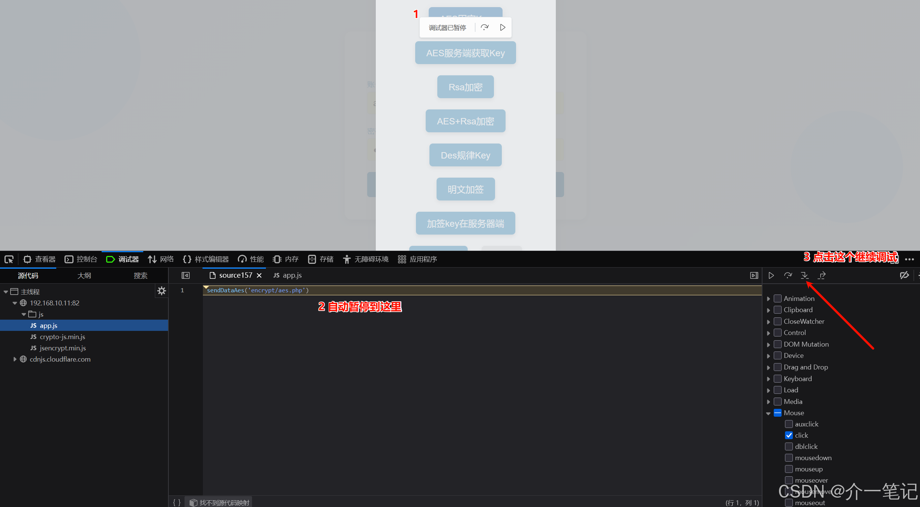Resume execution in debugger toolbar
920x507 pixels.
771,275
